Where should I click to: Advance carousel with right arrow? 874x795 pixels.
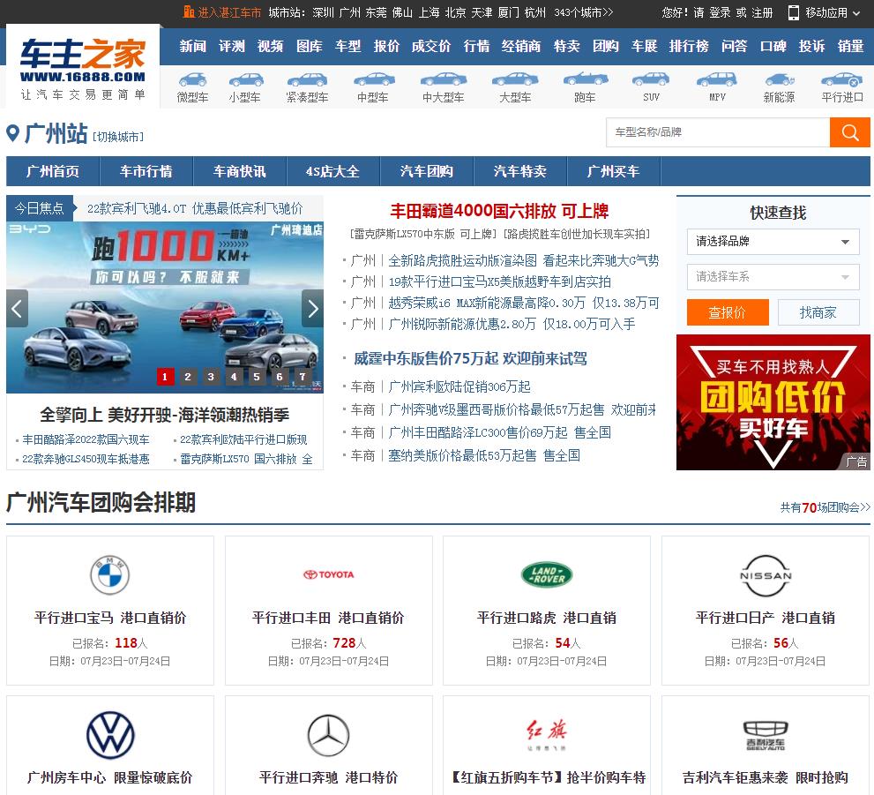coord(313,308)
